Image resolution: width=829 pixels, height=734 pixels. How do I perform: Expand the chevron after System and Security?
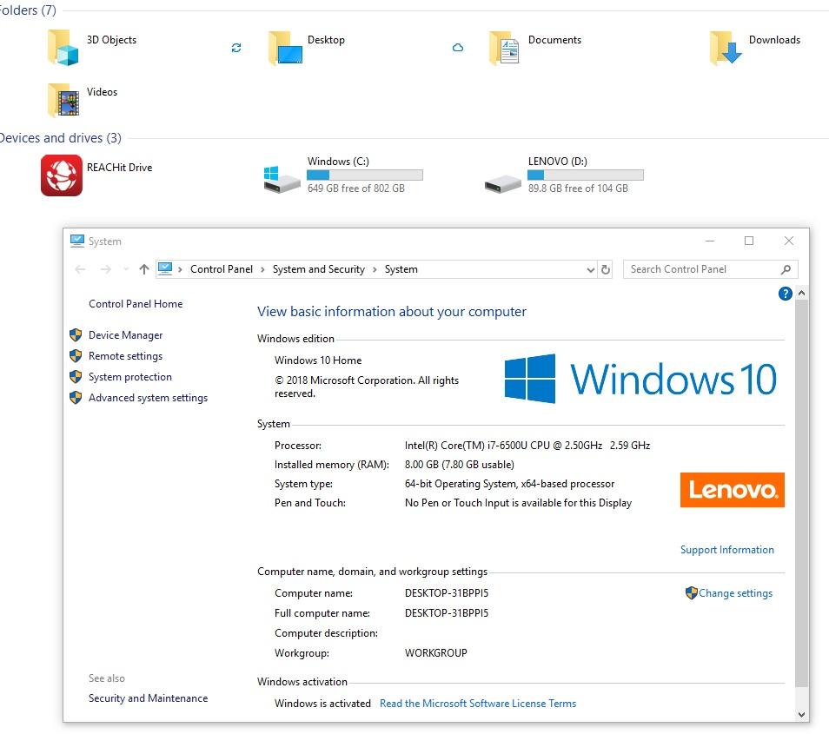coord(375,269)
